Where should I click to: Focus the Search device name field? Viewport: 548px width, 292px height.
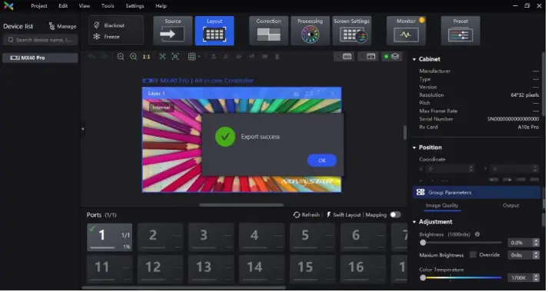pos(41,40)
